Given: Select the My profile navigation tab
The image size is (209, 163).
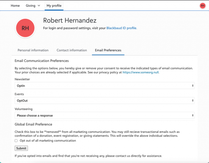Looking at the screenshot, I should tap(54, 5).
